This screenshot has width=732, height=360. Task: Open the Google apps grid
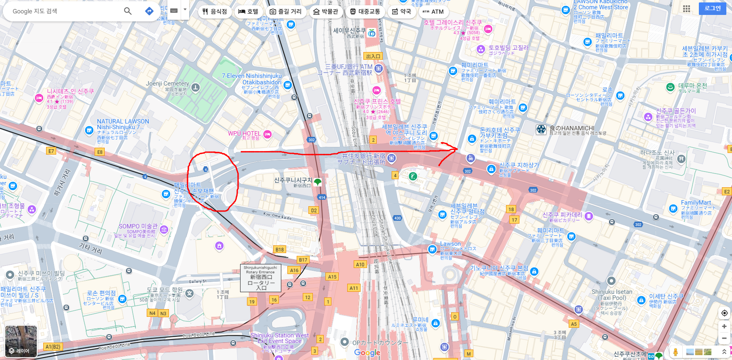[686, 8]
